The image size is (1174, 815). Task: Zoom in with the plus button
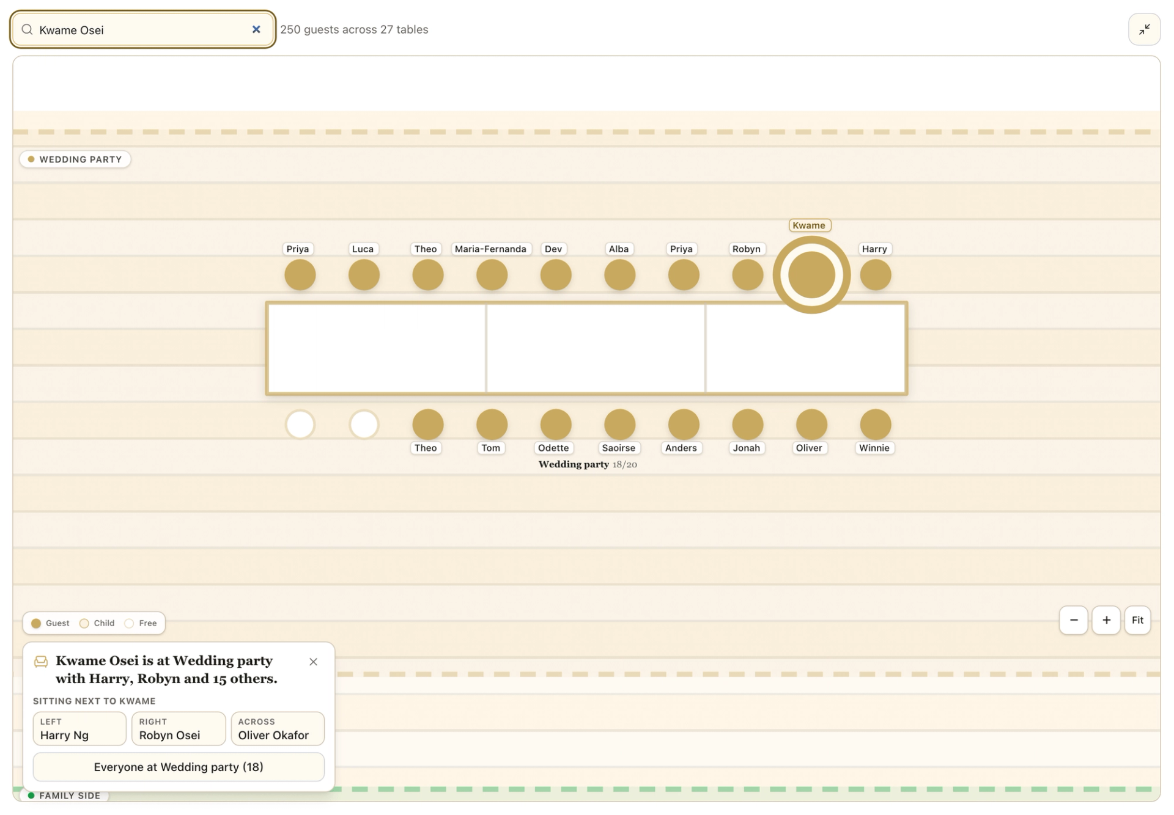point(1106,620)
